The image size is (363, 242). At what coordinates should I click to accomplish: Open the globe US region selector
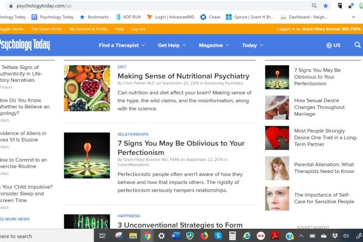click(333, 45)
